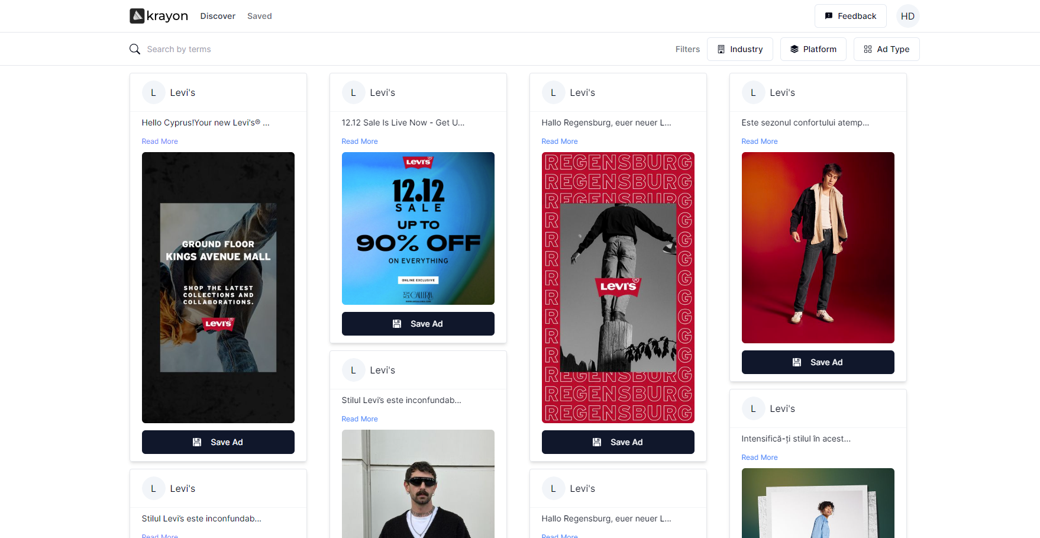
Task: Click the Filters label
Action: tap(687, 49)
